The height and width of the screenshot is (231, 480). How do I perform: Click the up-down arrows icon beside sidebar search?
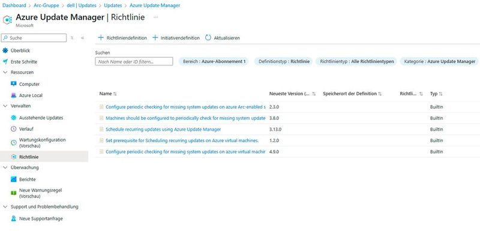[x=72, y=38]
